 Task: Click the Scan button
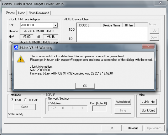(25, 107)
